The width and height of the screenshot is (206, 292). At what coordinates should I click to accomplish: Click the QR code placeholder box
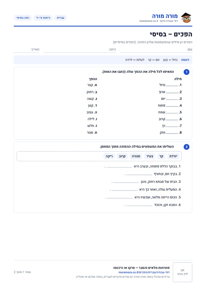pyautogui.click(x=182, y=272)
